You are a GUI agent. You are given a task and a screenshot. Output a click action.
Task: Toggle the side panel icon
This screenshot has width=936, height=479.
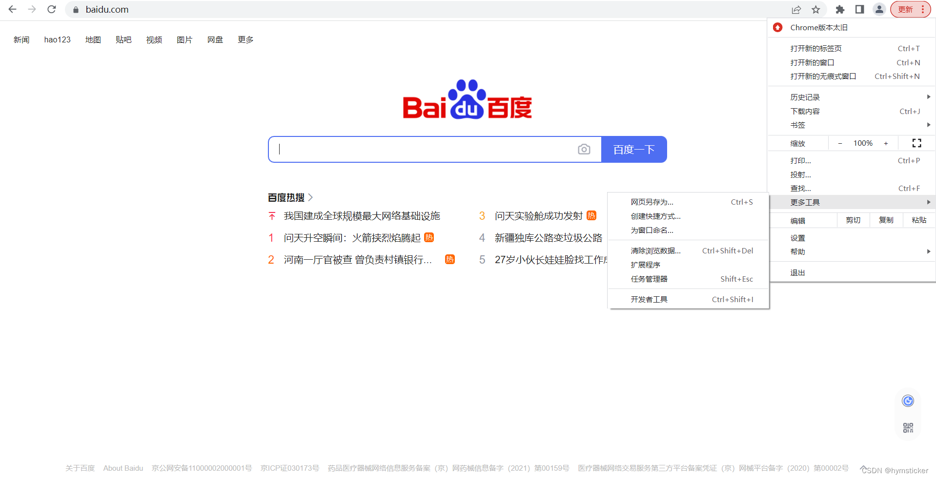859,9
